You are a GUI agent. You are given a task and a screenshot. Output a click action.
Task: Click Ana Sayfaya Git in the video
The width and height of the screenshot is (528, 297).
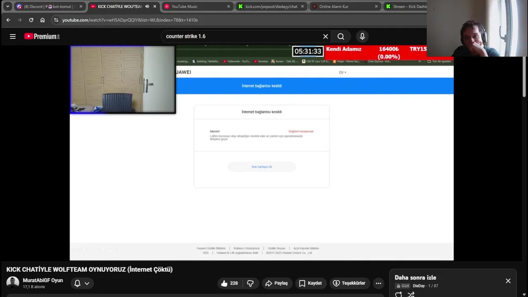point(262,167)
